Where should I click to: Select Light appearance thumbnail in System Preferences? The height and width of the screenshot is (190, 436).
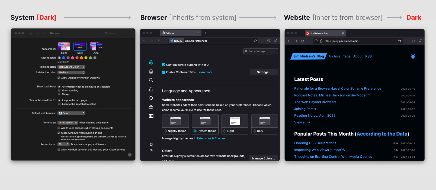click(x=64, y=46)
